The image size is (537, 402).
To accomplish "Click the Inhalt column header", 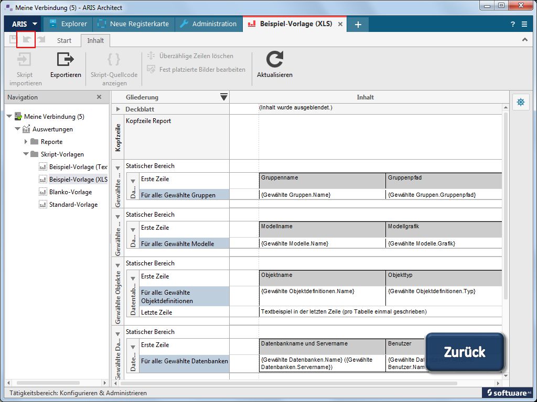I will click(x=365, y=97).
